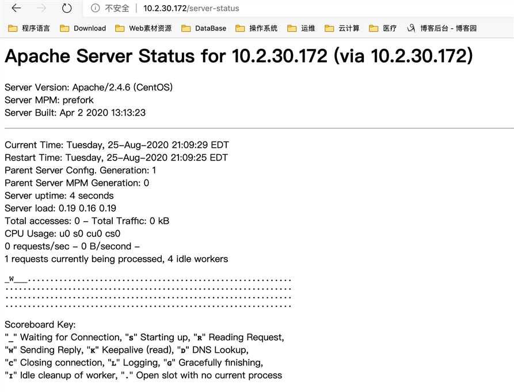
Task: Click Parent Server MPM Generation: 0
Action: pyautogui.click(x=77, y=183)
